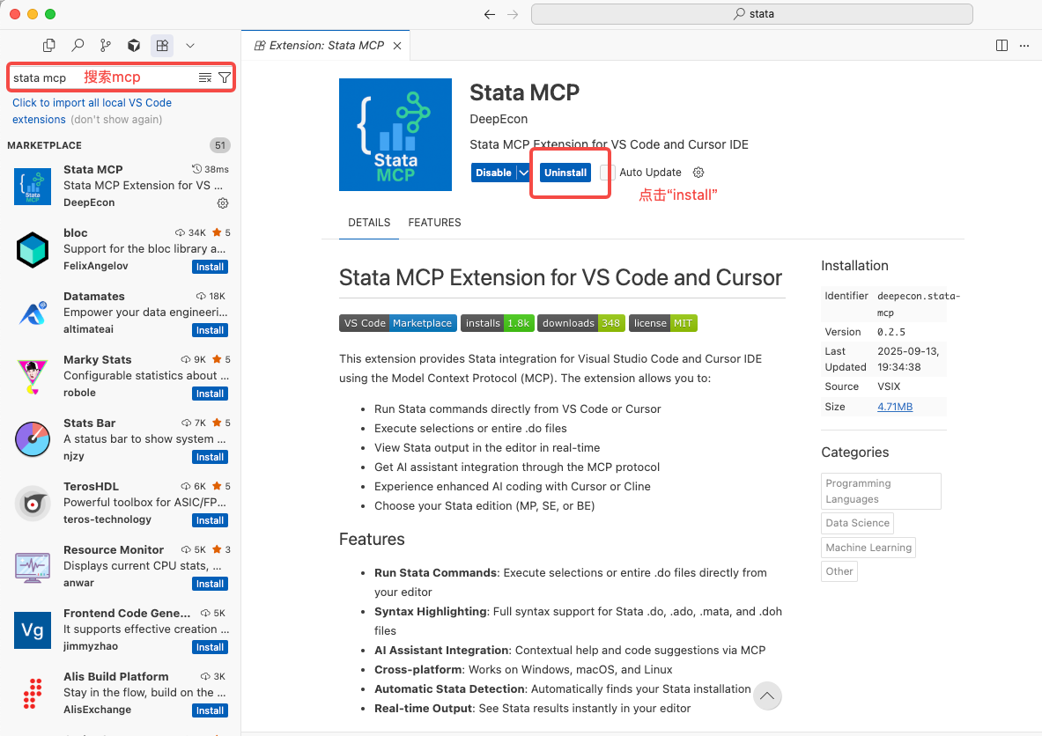Select the Alis Build Platform icon
The image size is (1042, 736).
[33, 694]
